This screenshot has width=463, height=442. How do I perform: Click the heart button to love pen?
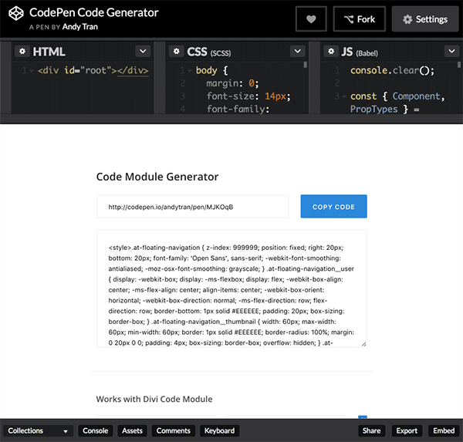(x=311, y=19)
